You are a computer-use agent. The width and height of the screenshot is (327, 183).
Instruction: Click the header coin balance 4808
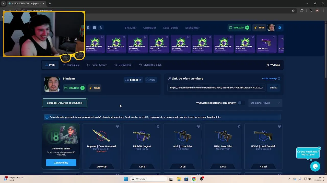[x=259, y=28]
